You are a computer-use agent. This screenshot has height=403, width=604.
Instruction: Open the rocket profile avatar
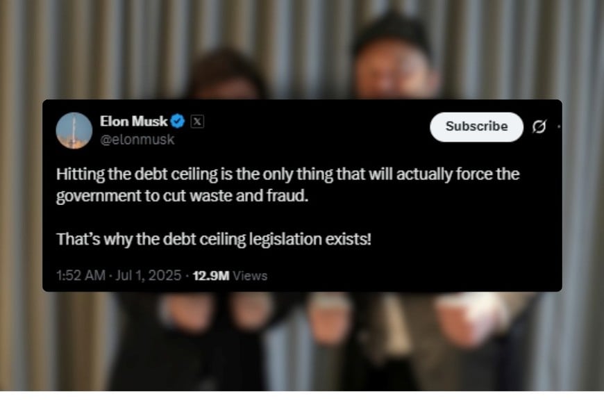(x=74, y=131)
